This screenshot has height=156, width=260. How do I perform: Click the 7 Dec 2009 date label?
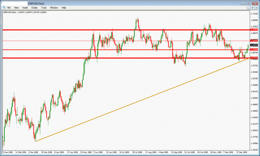tap(228, 152)
